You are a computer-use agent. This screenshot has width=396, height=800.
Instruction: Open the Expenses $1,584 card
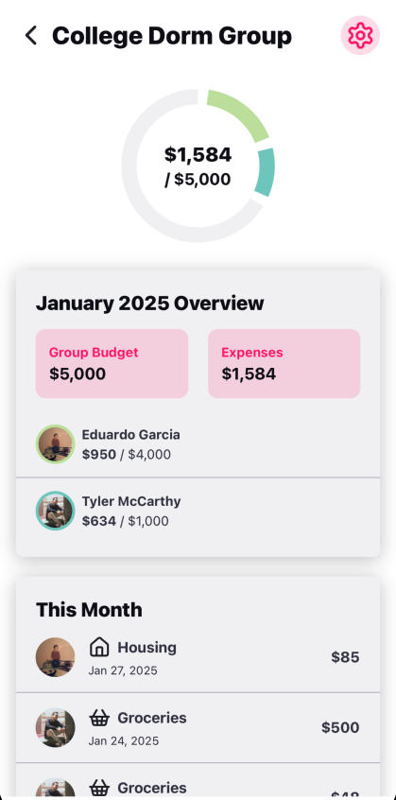284,363
